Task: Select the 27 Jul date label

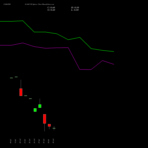Action: [39, 141]
